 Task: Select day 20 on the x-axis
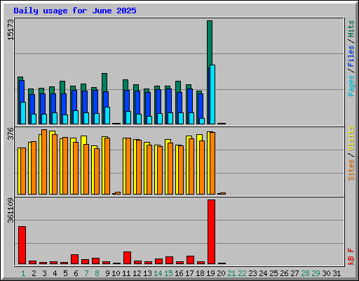click(x=221, y=273)
